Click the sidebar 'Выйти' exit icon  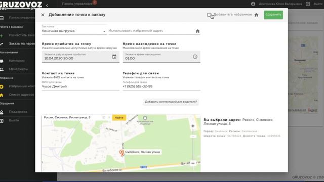tap(2, 121)
